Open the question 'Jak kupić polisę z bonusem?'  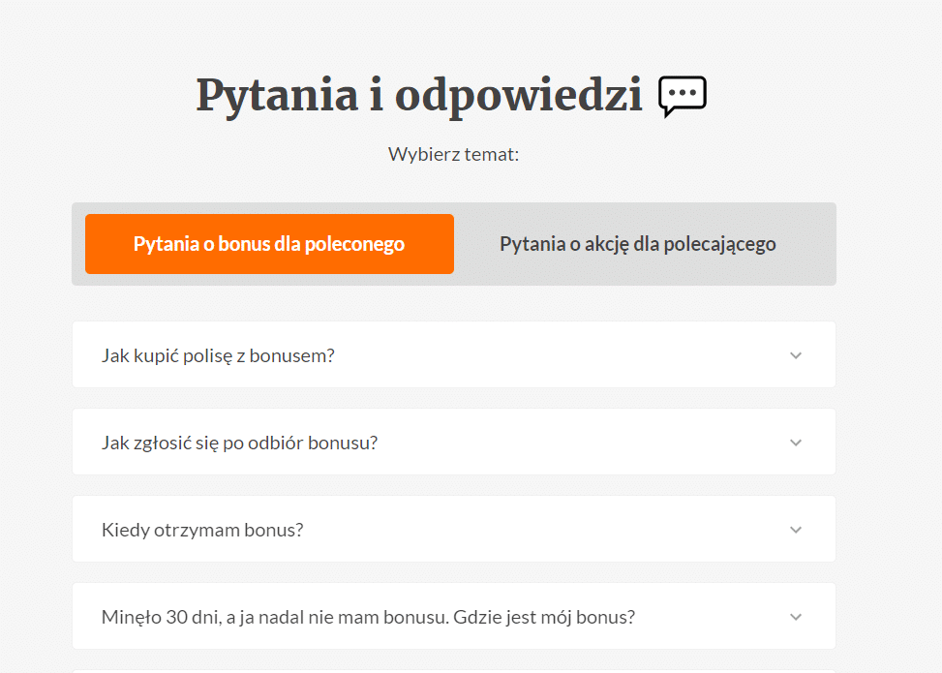tap(218, 355)
